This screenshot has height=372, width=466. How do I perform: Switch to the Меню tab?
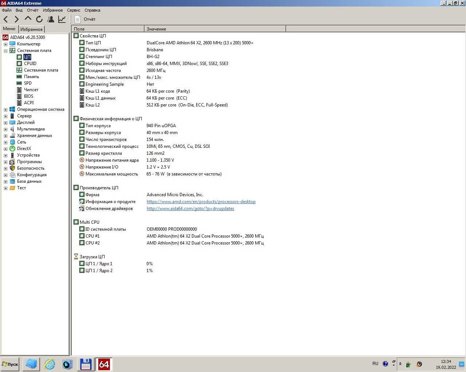click(x=9, y=29)
